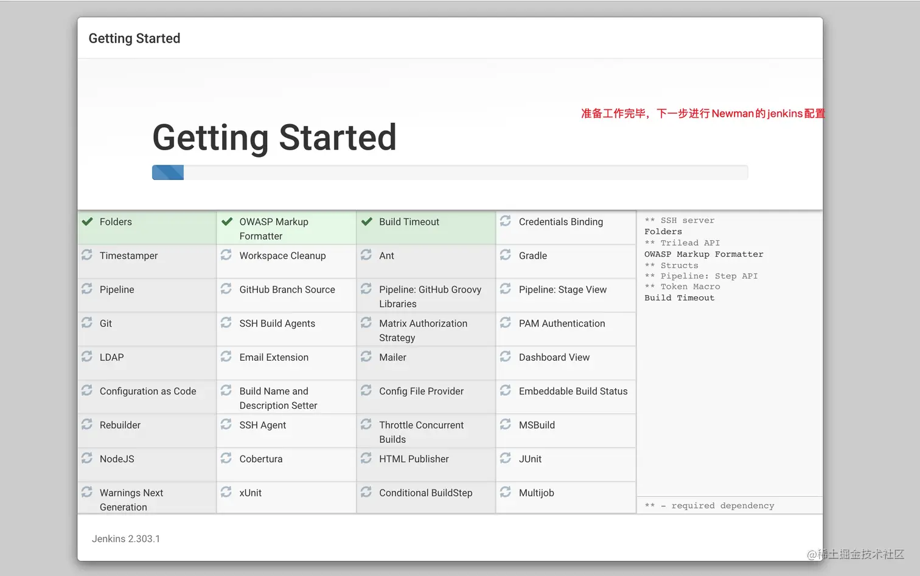Click the Config File Provider pending icon
The height and width of the screenshot is (576, 920).
click(366, 390)
